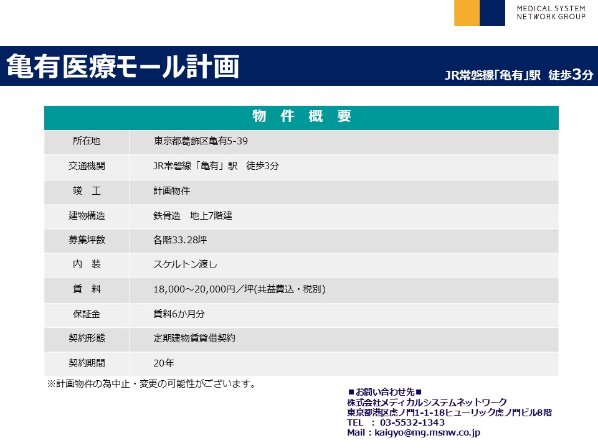Select the 契約期間 row label
Screen dimensions: 598x448
coord(87,363)
